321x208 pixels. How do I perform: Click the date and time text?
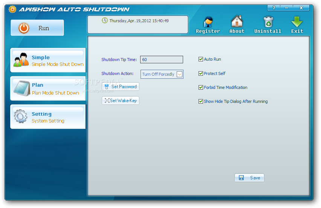pos(139,21)
